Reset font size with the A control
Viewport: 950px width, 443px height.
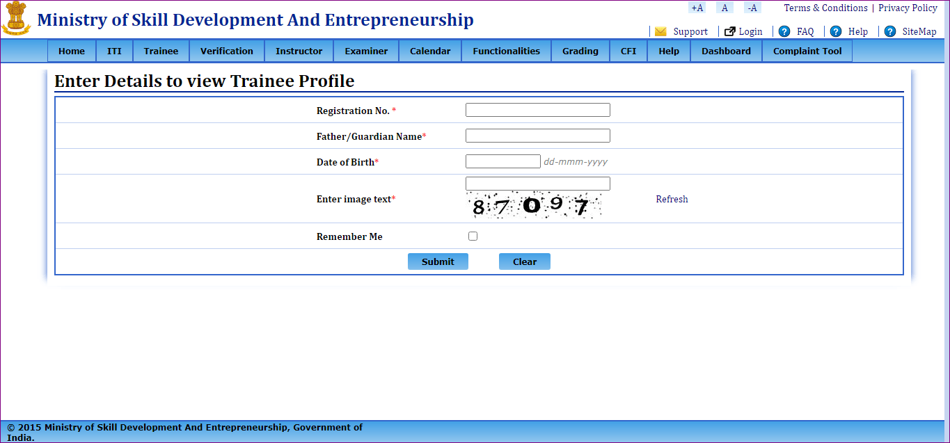coord(724,7)
